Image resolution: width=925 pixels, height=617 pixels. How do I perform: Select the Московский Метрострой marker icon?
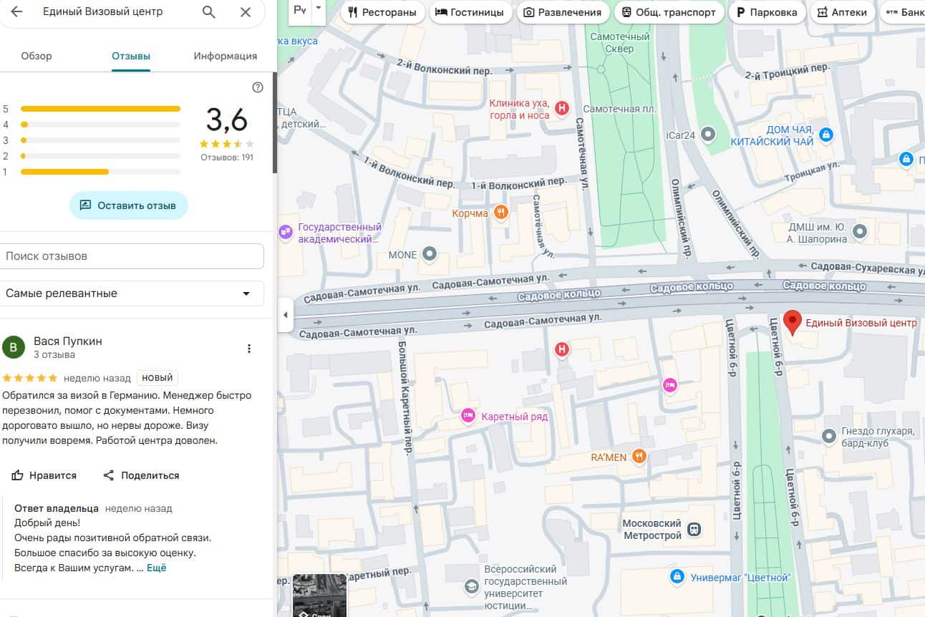693,530
